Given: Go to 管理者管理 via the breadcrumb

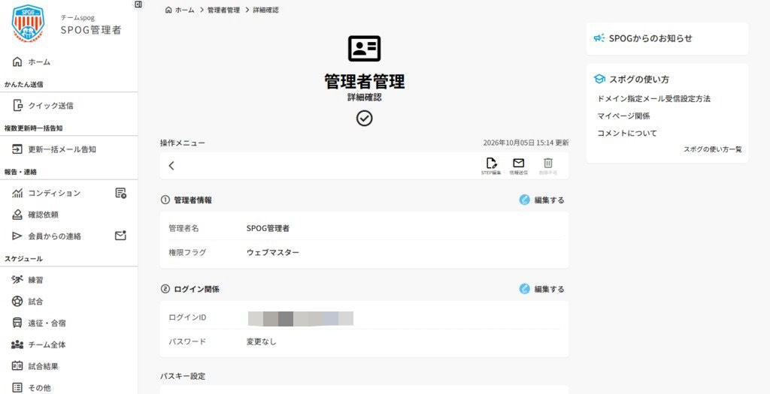Looking at the screenshot, I should pyautogui.click(x=223, y=10).
